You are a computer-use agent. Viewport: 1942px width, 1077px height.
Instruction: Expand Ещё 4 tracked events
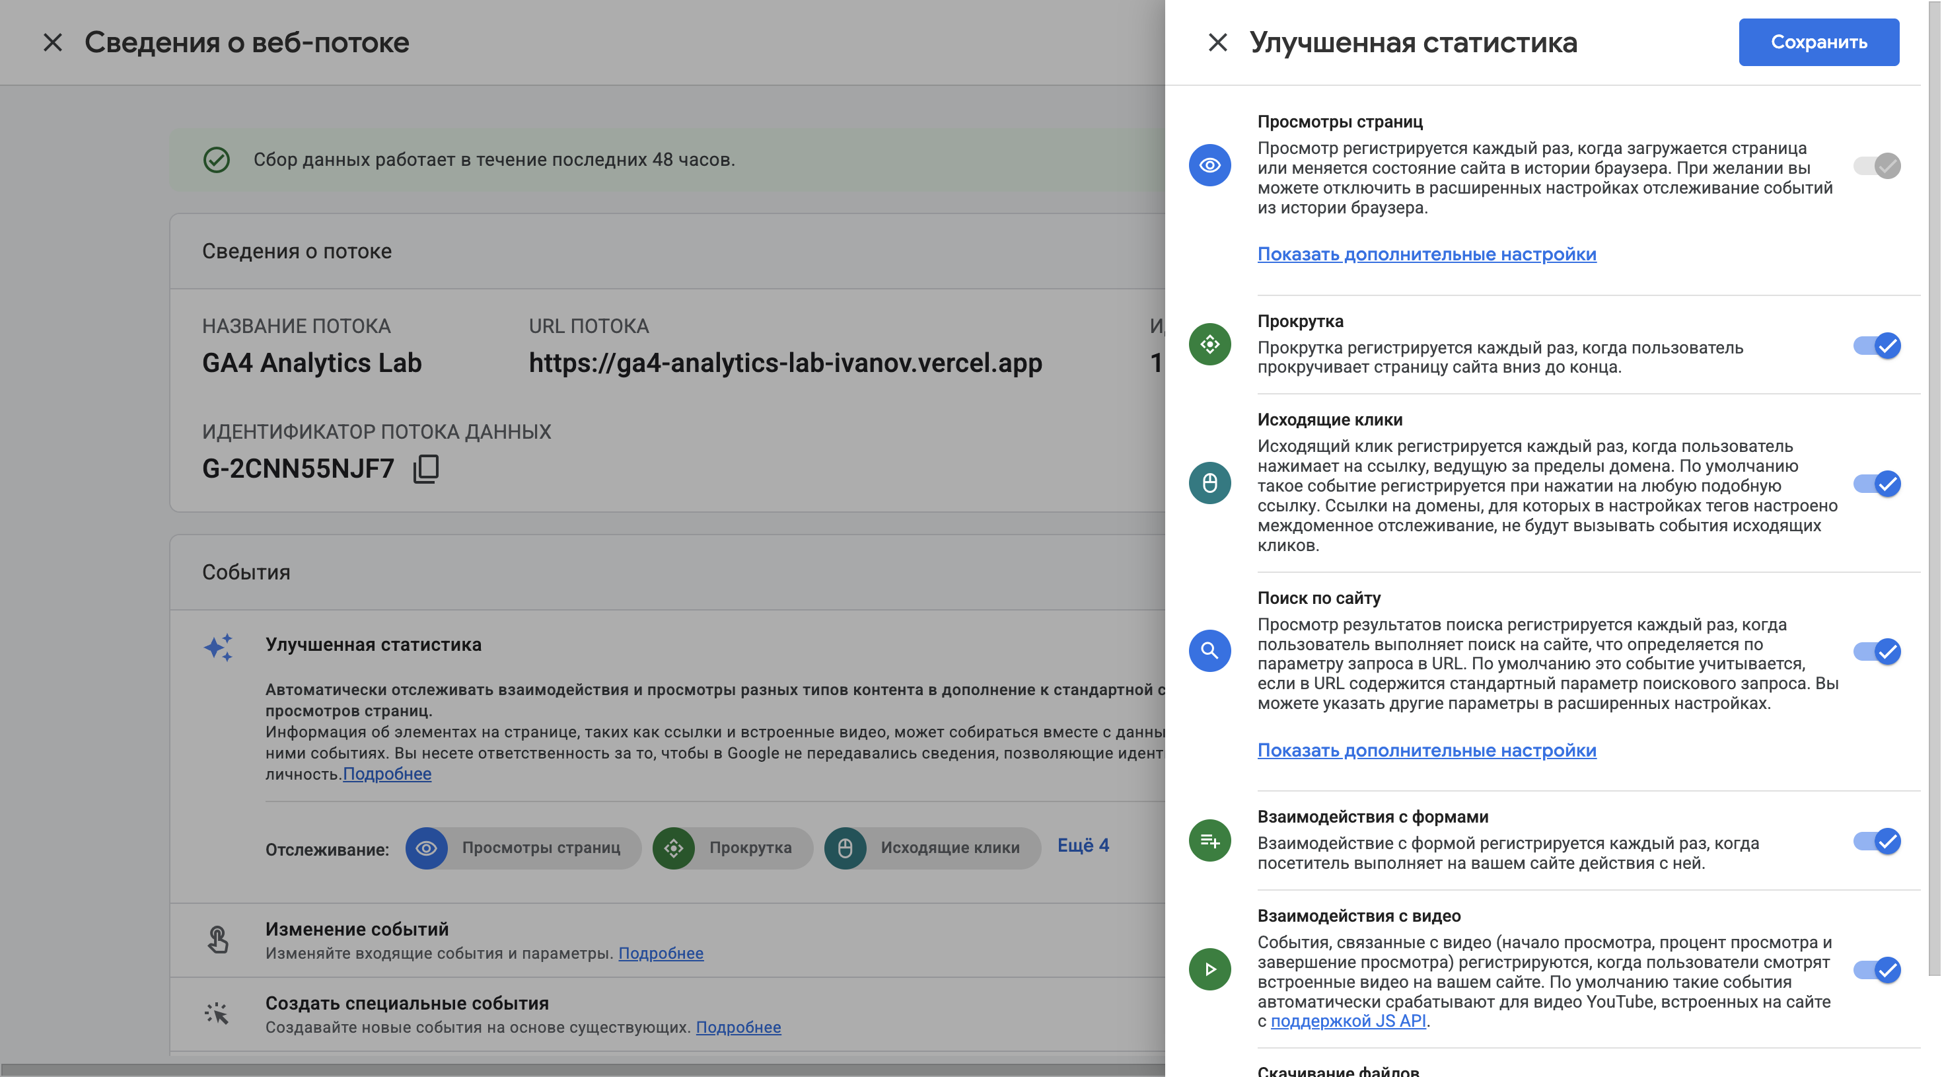[1083, 846]
